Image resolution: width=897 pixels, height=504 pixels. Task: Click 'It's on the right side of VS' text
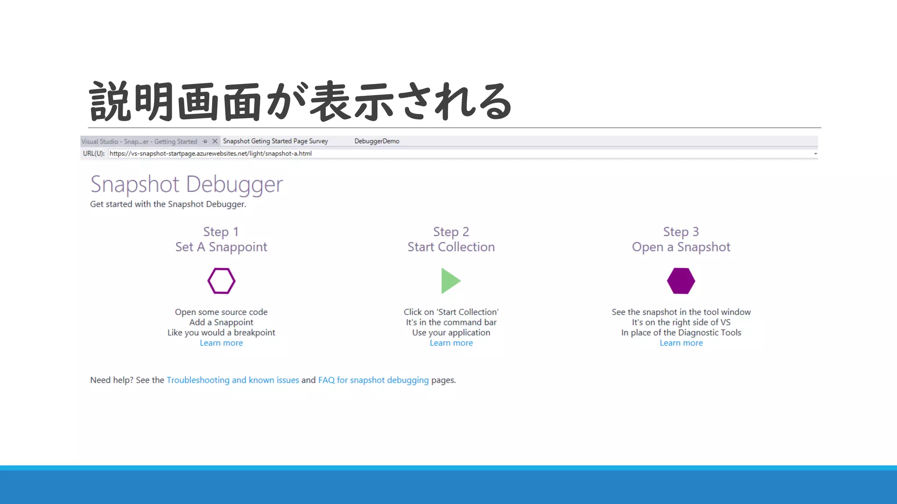681,322
